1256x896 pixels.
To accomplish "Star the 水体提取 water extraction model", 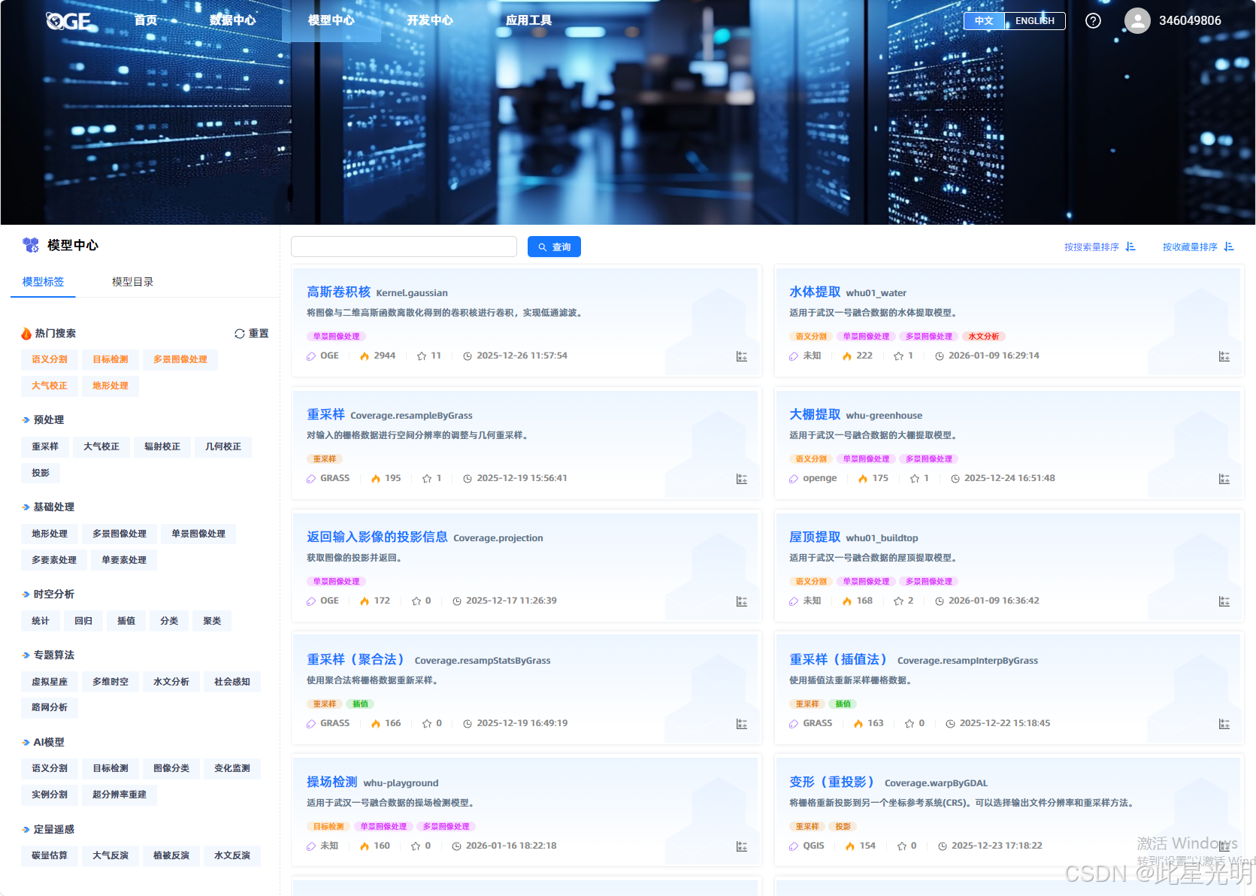I will pos(900,356).
